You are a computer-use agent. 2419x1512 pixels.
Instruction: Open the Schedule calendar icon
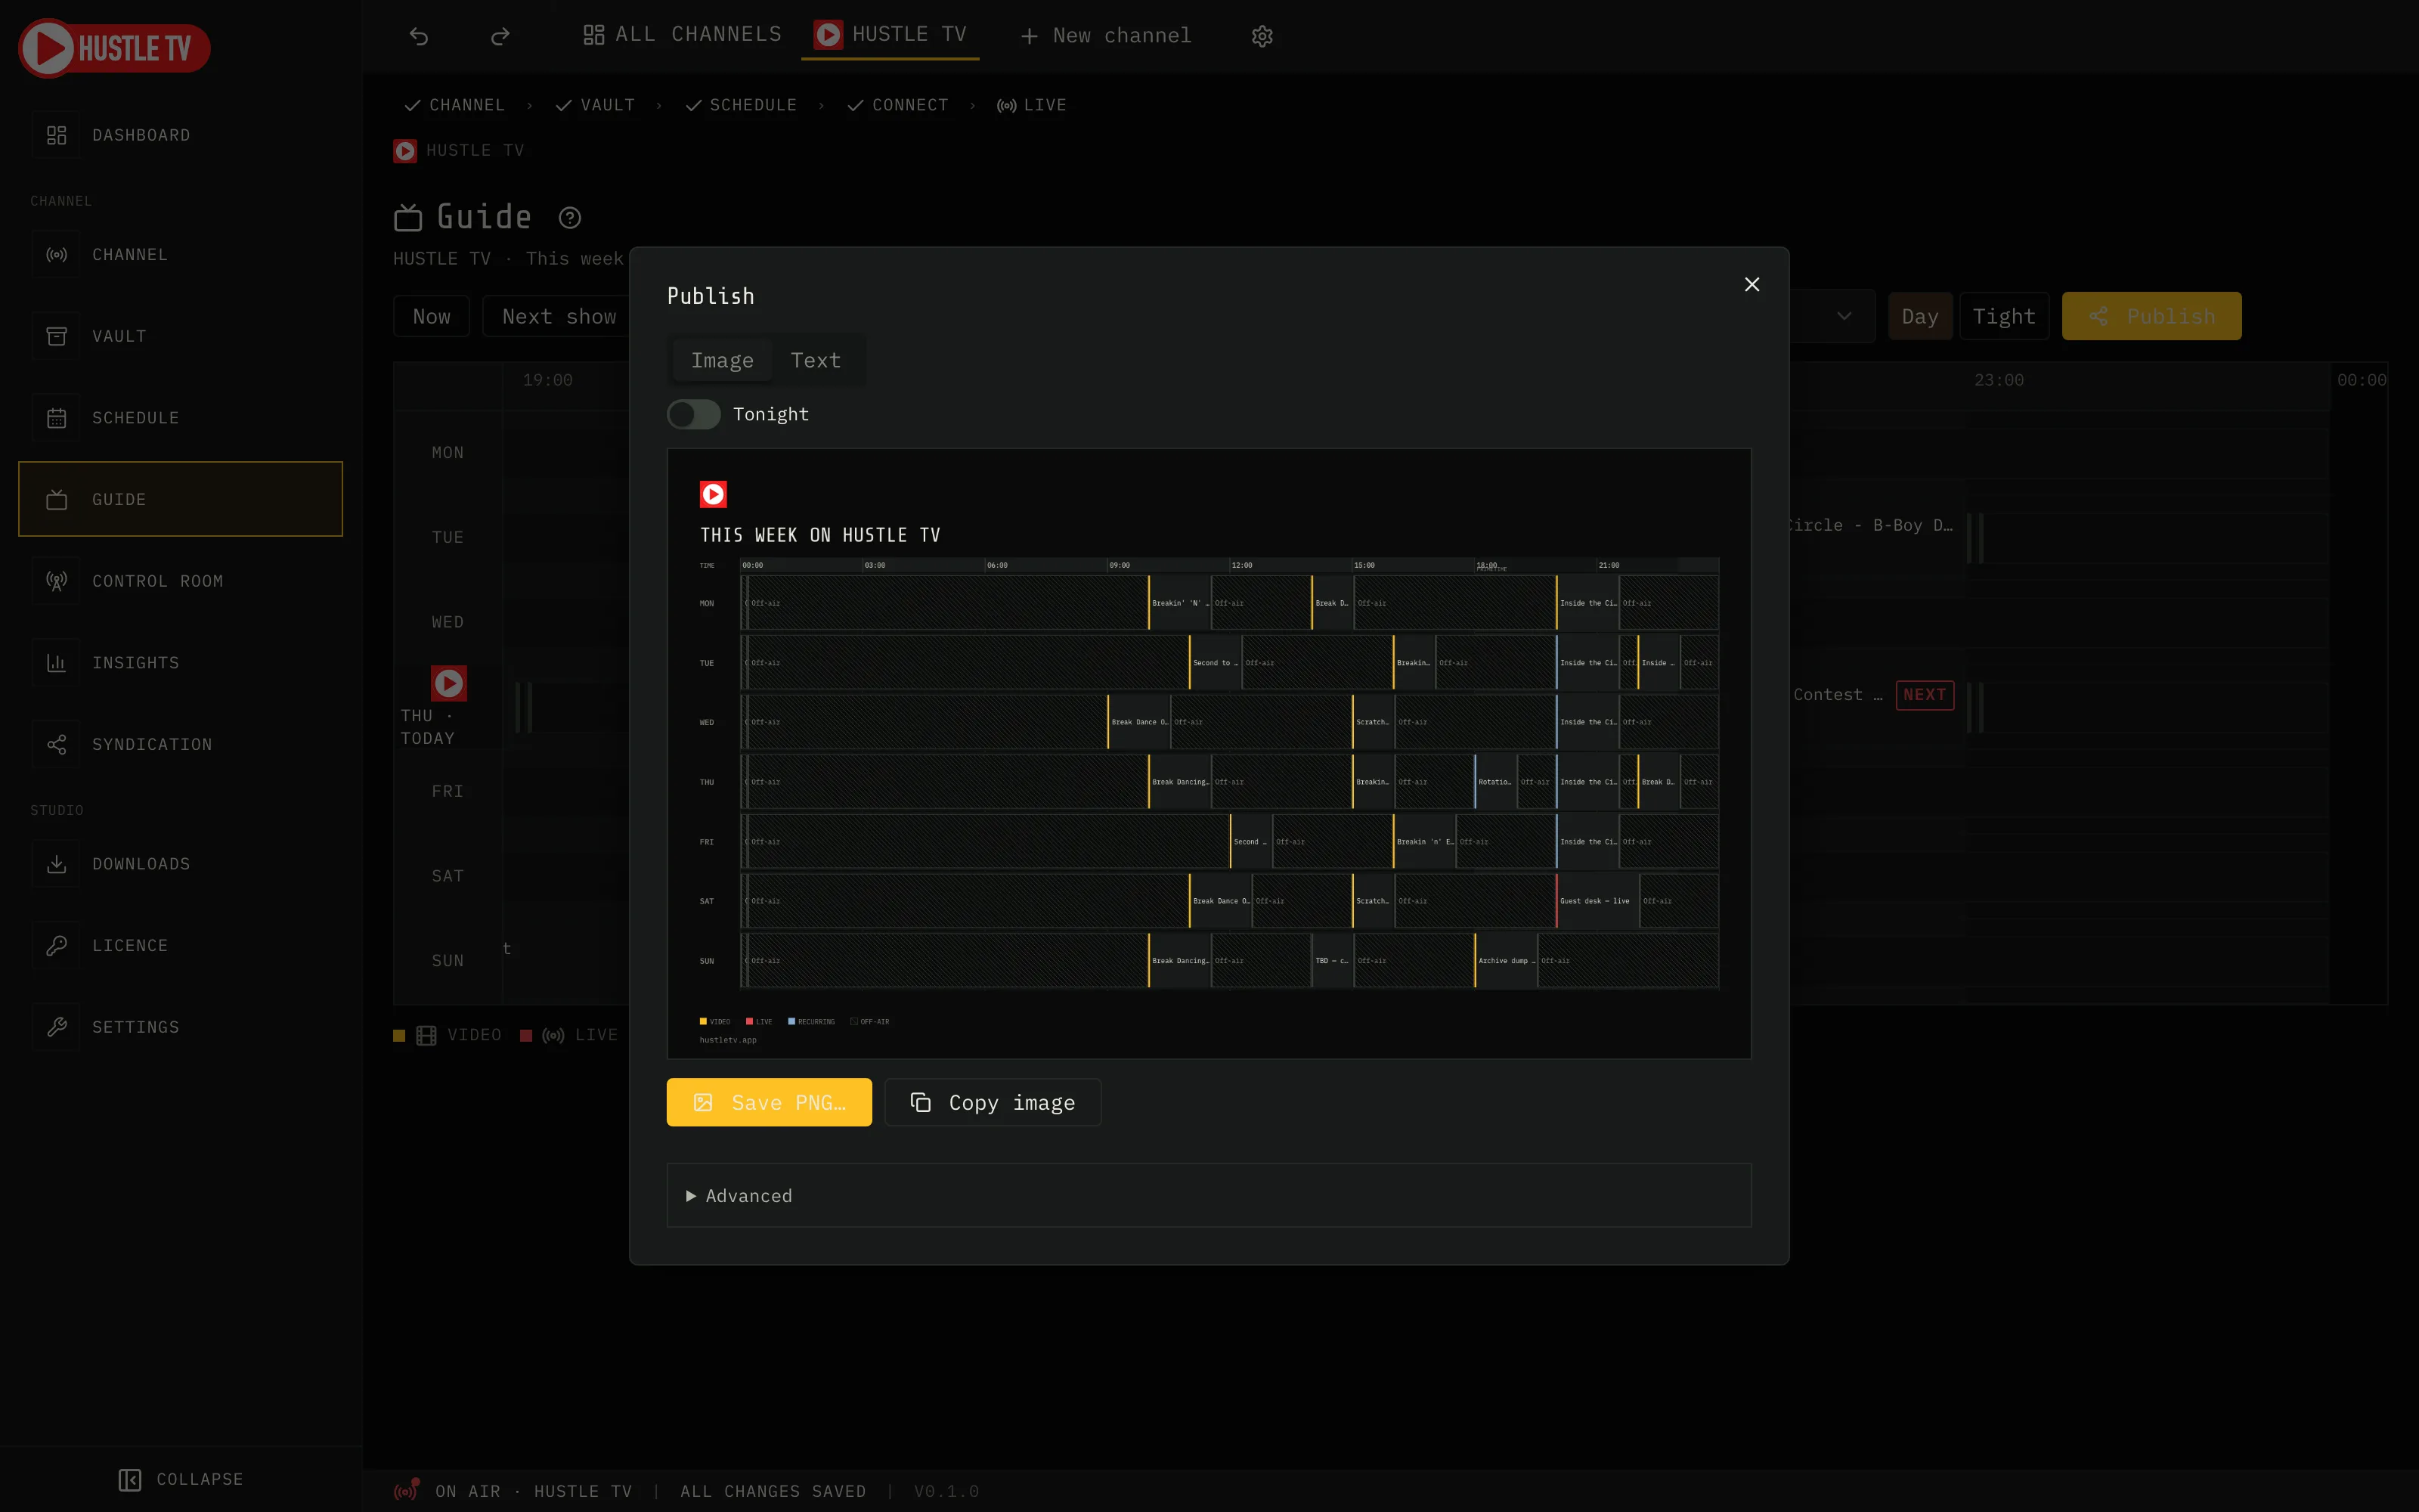pyautogui.click(x=57, y=418)
